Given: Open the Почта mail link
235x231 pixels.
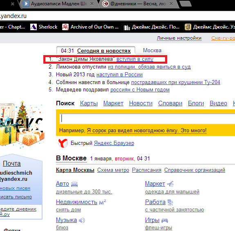Looking at the screenshot, I should [x=12, y=164].
